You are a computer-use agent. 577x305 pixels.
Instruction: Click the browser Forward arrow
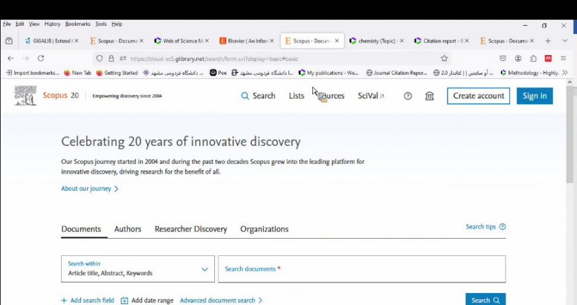click(x=25, y=58)
